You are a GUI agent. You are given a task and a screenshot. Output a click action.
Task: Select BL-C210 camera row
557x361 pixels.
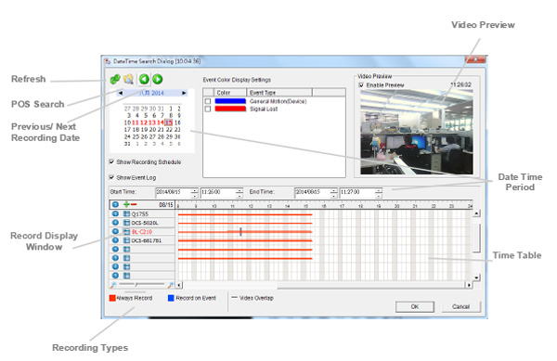[x=142, y=232]
